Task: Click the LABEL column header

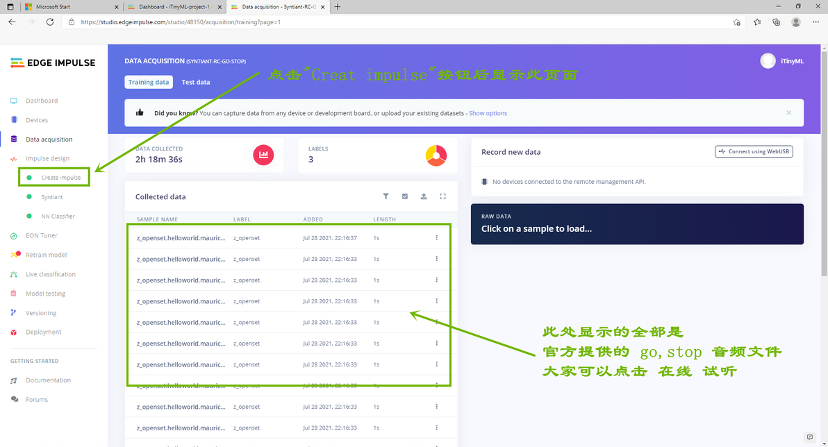Action: pyautogui.click(x=242, y=219)
